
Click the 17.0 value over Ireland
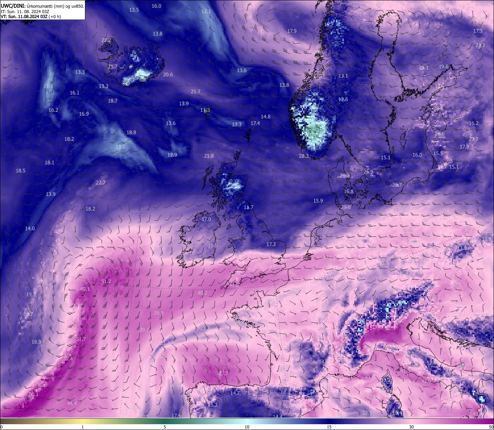206,219
